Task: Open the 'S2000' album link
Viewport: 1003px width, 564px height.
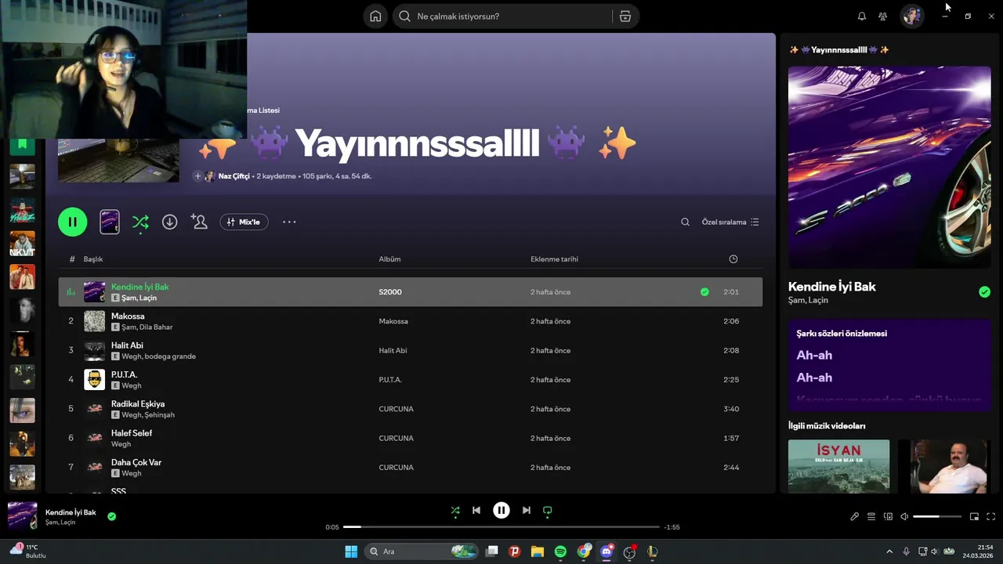Action: (x=390, y=292)
